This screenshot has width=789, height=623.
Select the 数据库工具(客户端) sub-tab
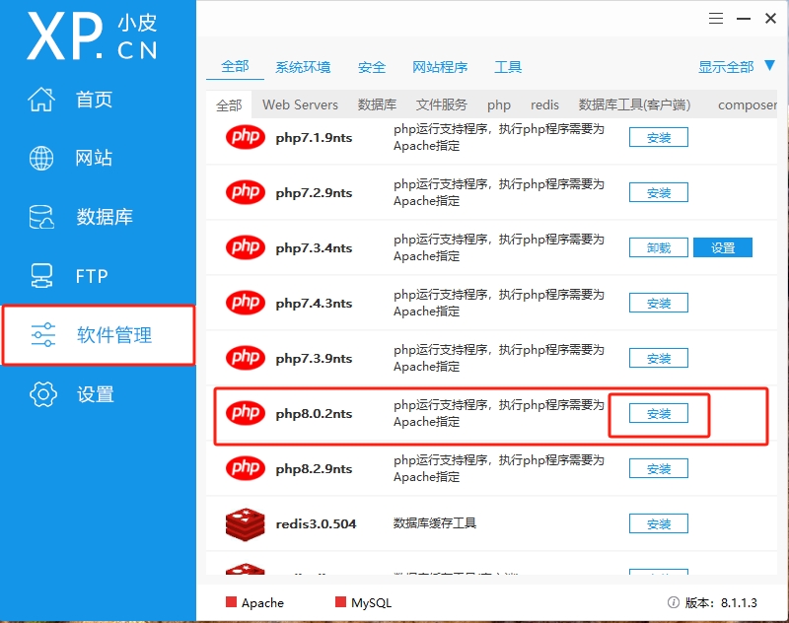[x=634, y=104]
